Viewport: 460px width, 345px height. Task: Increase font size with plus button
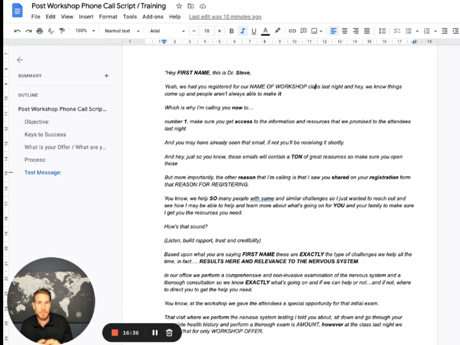point(219,31)
